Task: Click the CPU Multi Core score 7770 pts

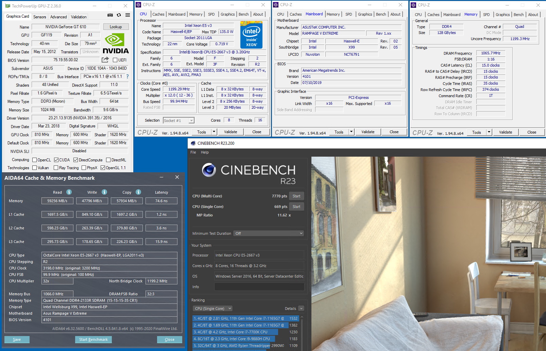Action: click(279, 196)
